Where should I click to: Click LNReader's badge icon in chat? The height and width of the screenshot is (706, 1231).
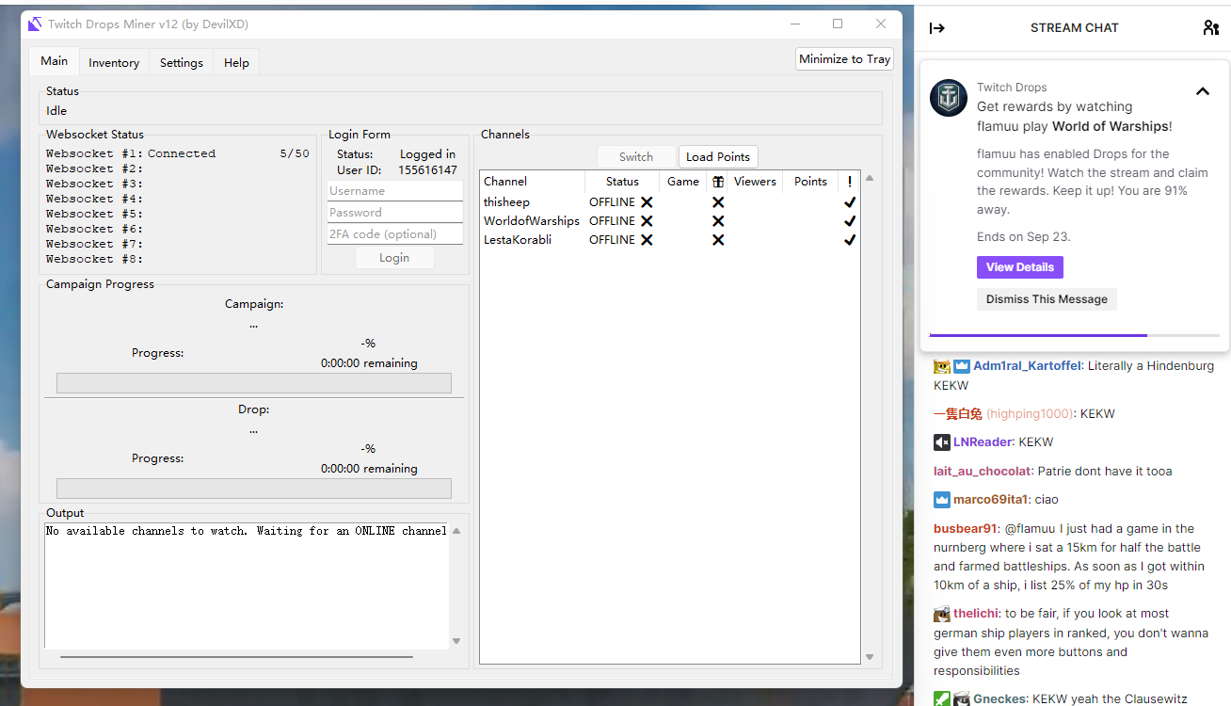(x=940, y=441)
